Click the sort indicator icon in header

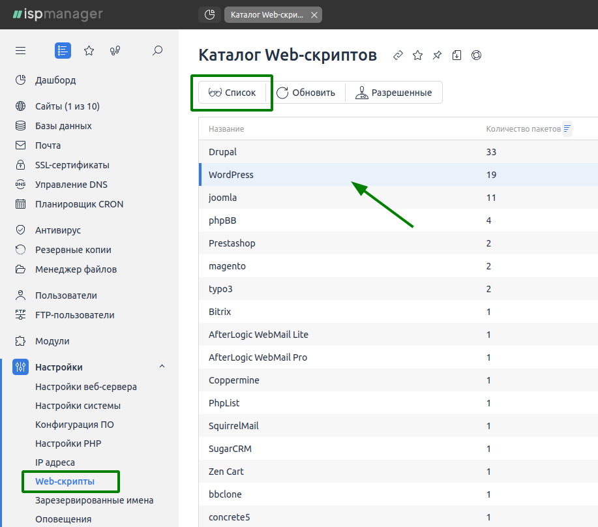(x=567, y=128)
